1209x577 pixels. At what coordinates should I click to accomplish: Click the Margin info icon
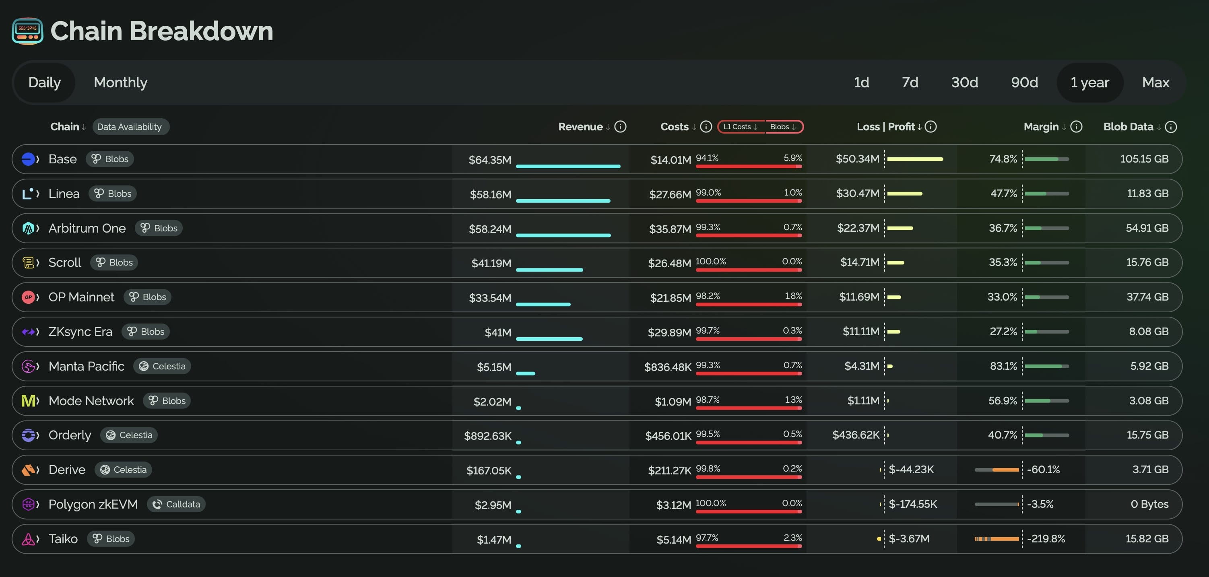coord(1076,127)
